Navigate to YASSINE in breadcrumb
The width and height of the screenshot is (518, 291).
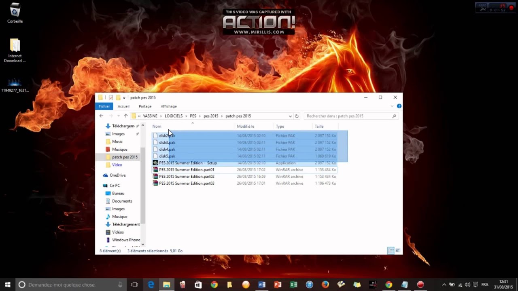point(150,116)
